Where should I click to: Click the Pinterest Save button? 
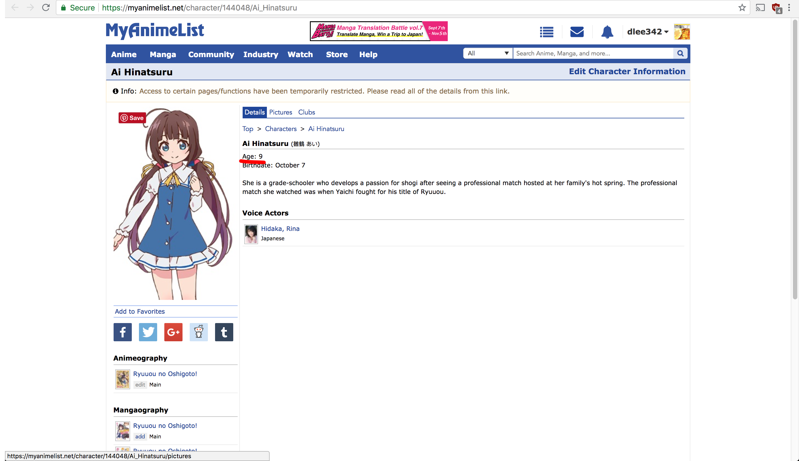[x=132, y=118]
